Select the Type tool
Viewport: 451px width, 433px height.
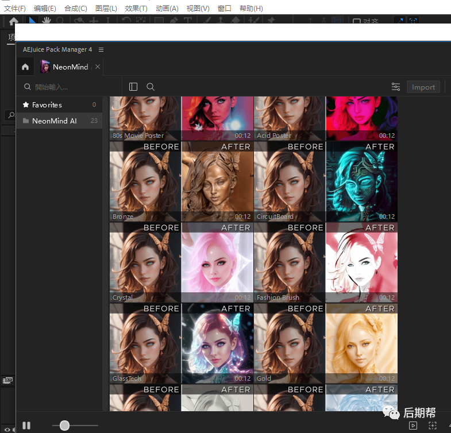(x=187, y=20)
